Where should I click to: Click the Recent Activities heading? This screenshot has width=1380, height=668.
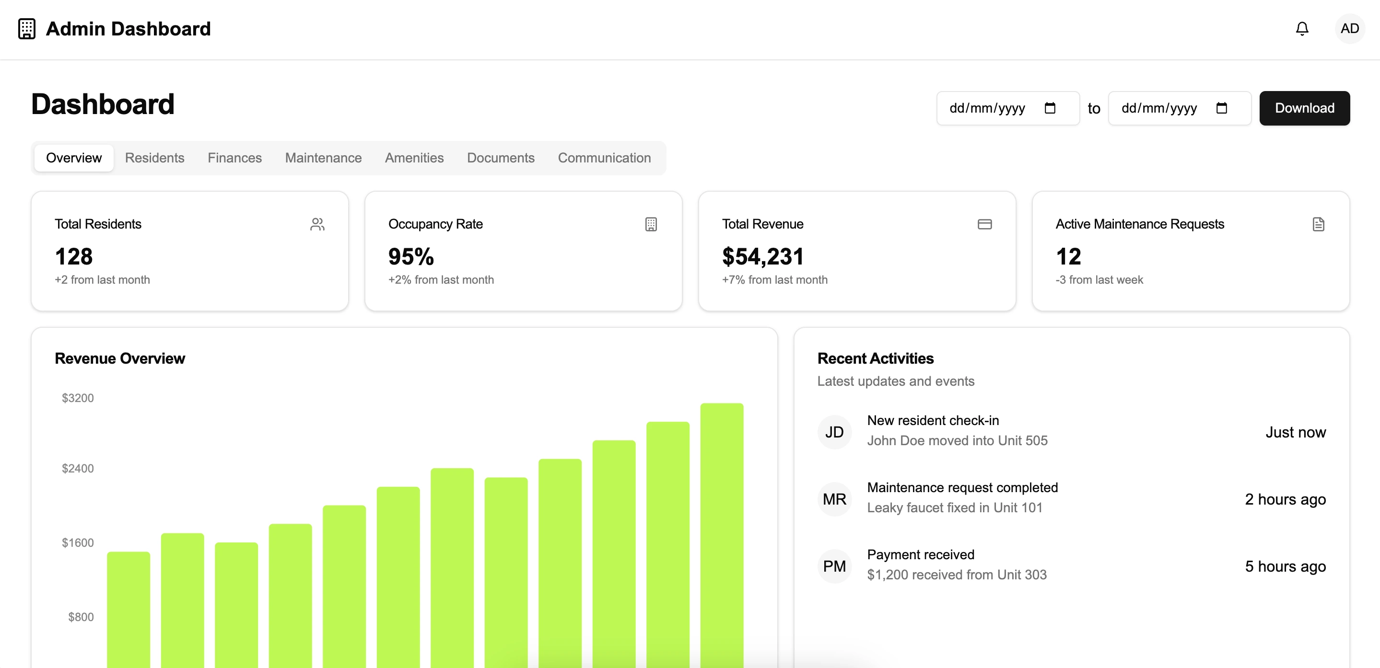tap(876, 358)
